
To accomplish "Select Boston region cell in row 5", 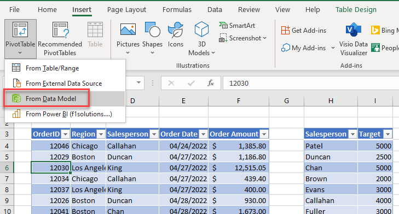I will (x=88, y=157).
